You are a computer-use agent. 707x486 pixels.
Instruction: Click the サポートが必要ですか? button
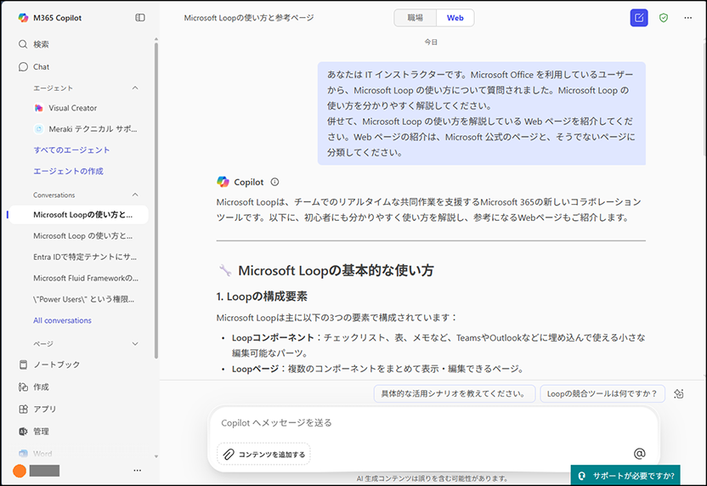(625, 475)
